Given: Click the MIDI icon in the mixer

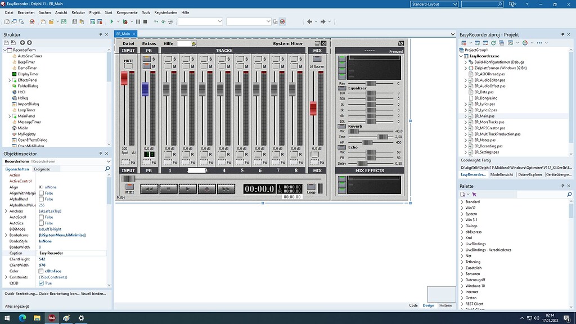Looking at the screenshot, I should point(129,187).
